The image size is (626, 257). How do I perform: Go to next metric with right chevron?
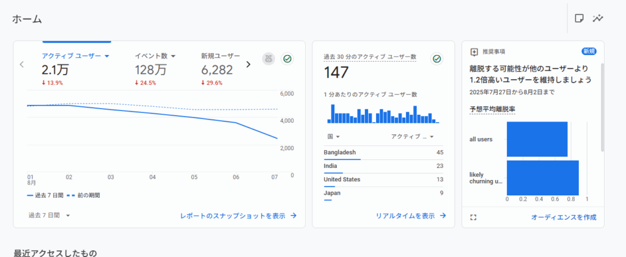pyautogui.click(x=248, y=64)
